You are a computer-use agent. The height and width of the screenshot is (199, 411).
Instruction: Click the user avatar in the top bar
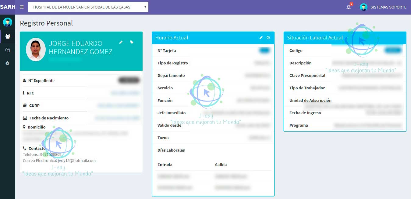(x=363, y=7)
